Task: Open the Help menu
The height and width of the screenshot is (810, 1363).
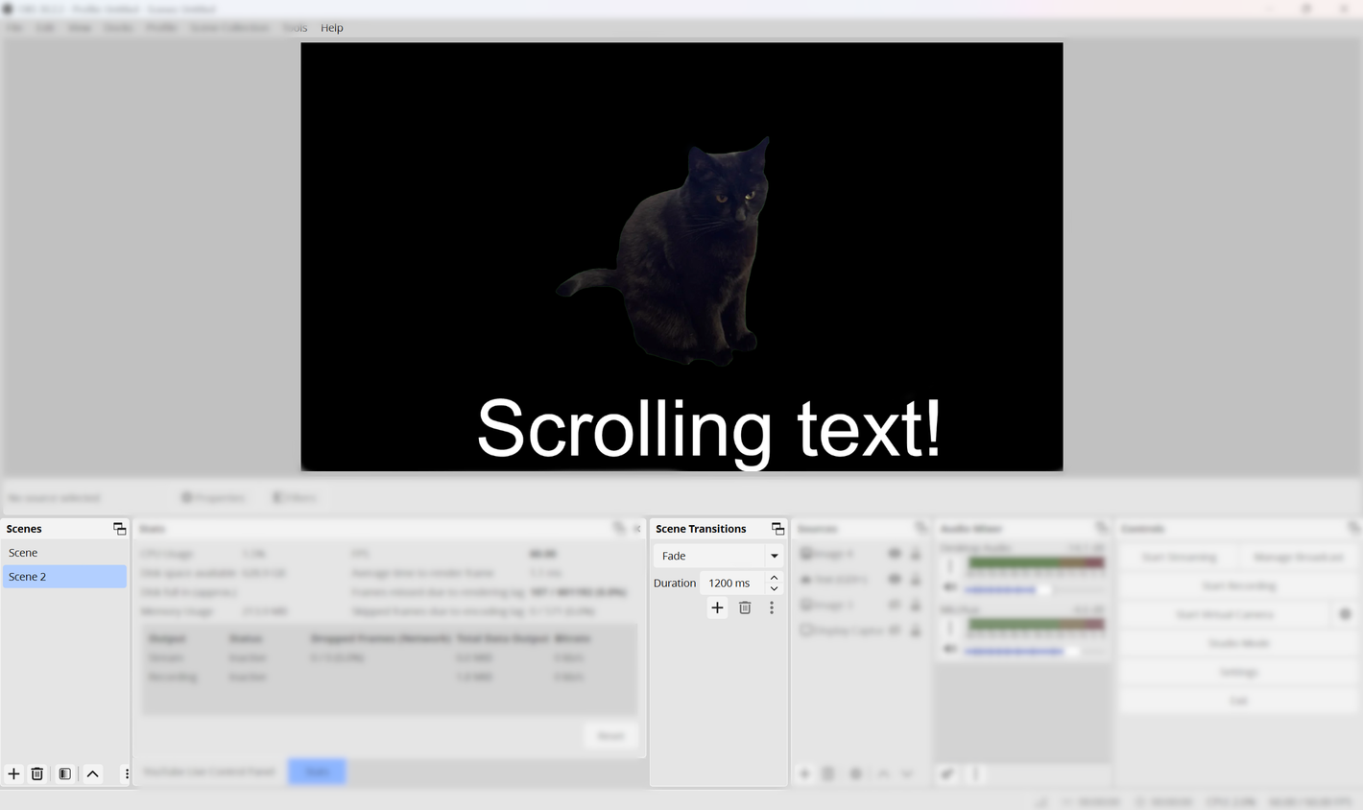Action: (x=332, y=28)
